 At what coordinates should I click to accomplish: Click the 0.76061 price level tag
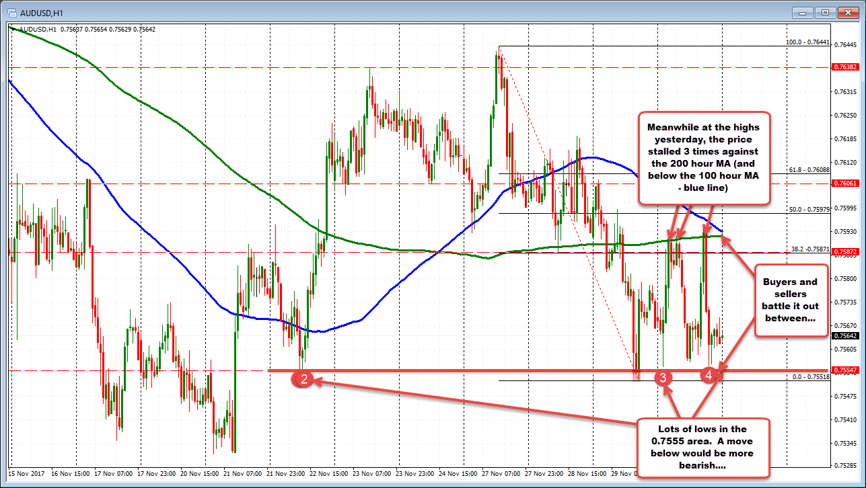845,183
